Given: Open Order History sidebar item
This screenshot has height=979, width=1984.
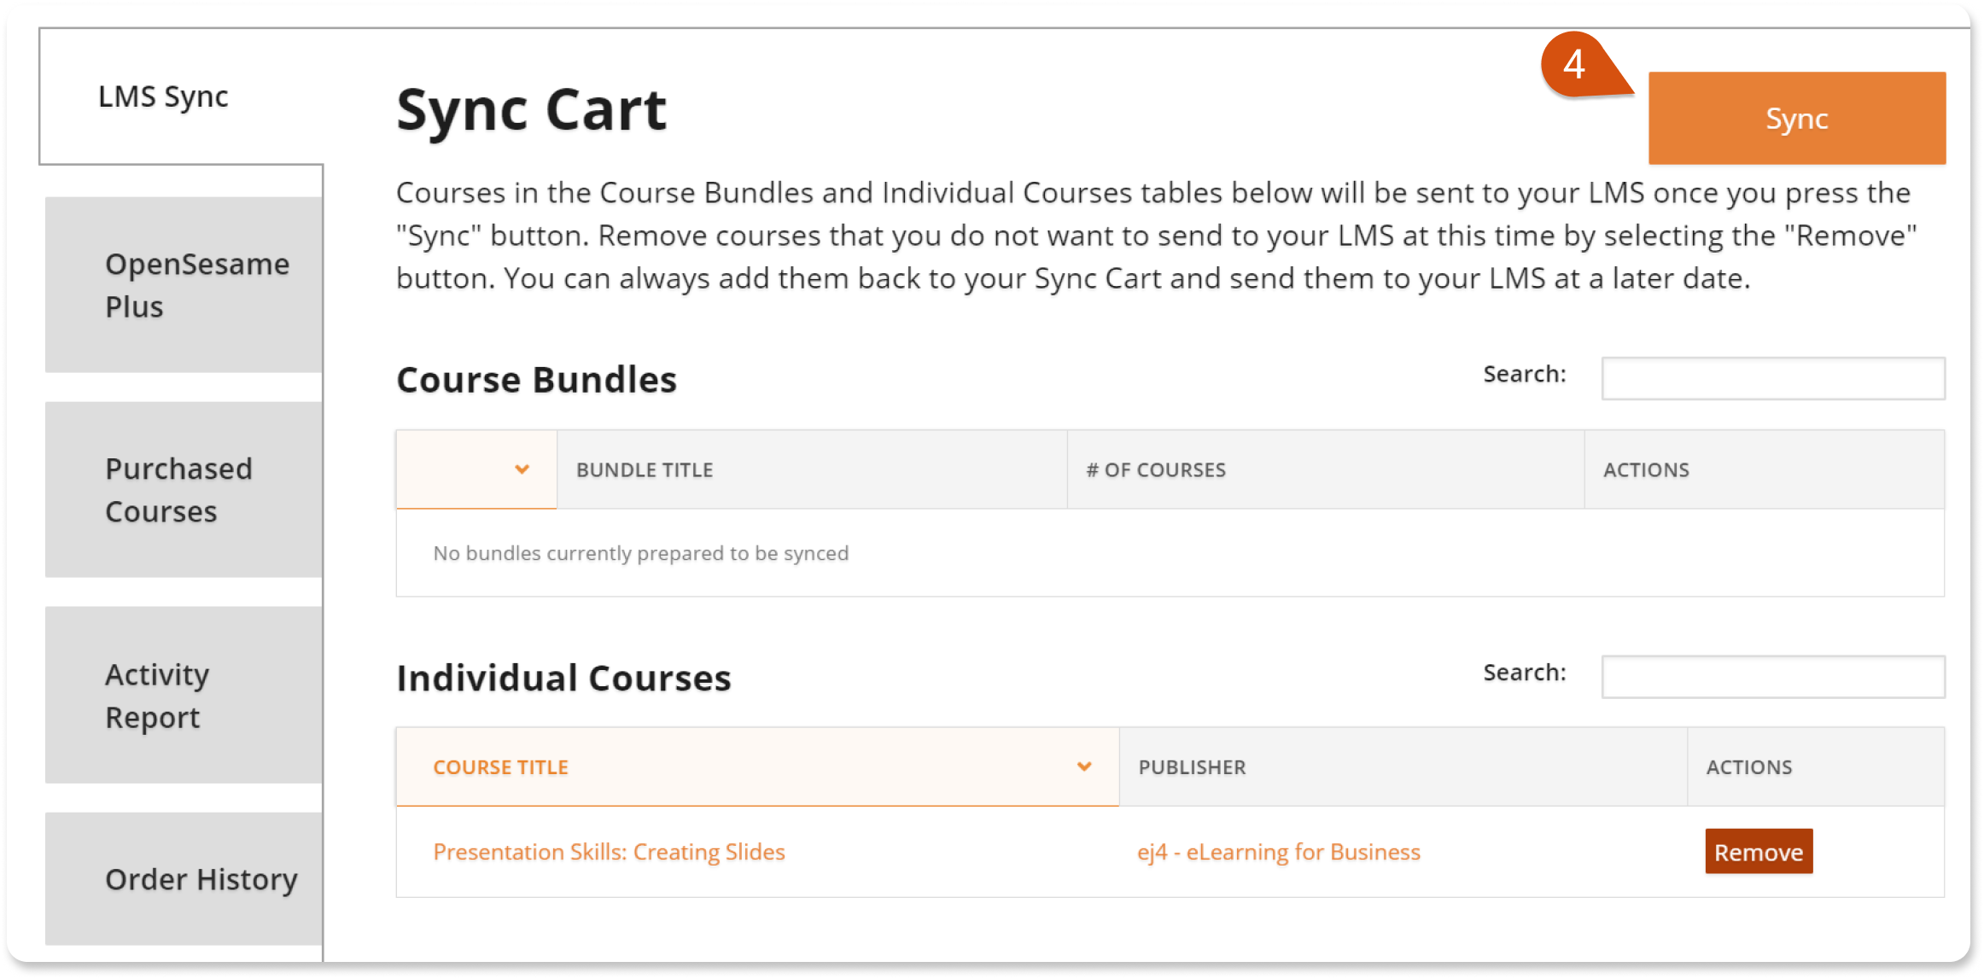Looking at the screenshot, I should (x=184, y=879).
